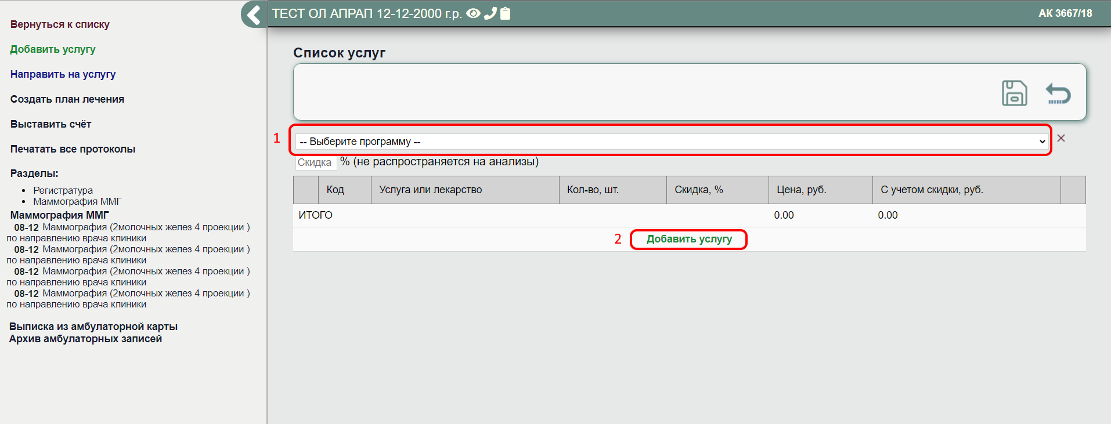Click the 'Список услуг' heading

(339, 53)
